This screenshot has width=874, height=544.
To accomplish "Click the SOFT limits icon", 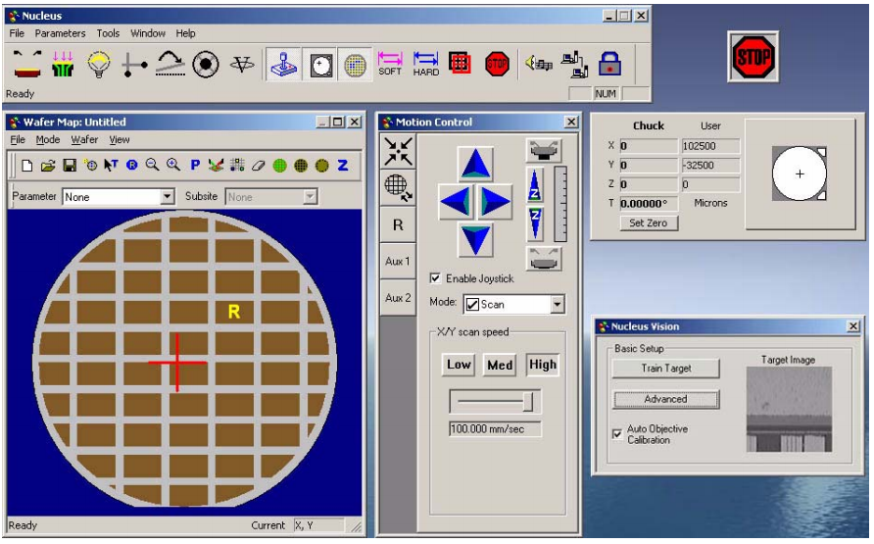I will tap(390, 64).
